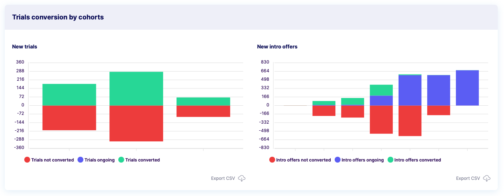
Task: Click the green Trials converted legend dot
Action: (x=121, y=160)
